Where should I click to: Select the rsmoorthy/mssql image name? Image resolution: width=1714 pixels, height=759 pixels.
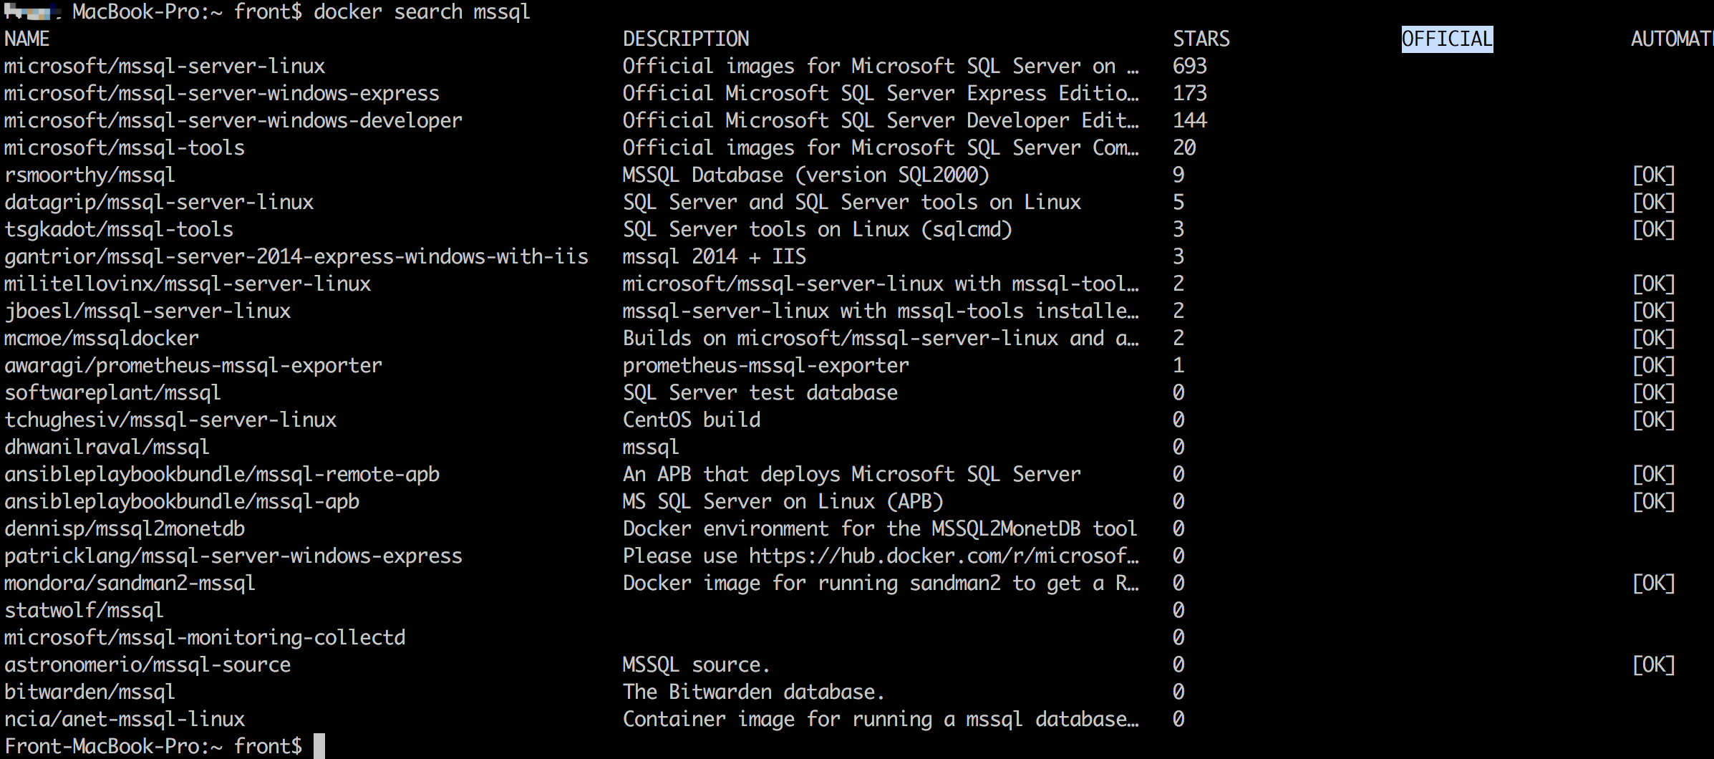tap(89, 175)
